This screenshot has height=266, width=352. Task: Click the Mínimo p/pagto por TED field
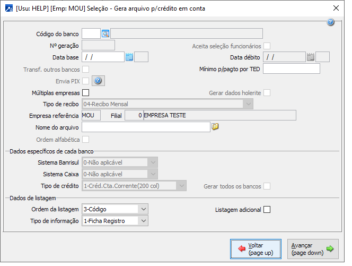292,69
